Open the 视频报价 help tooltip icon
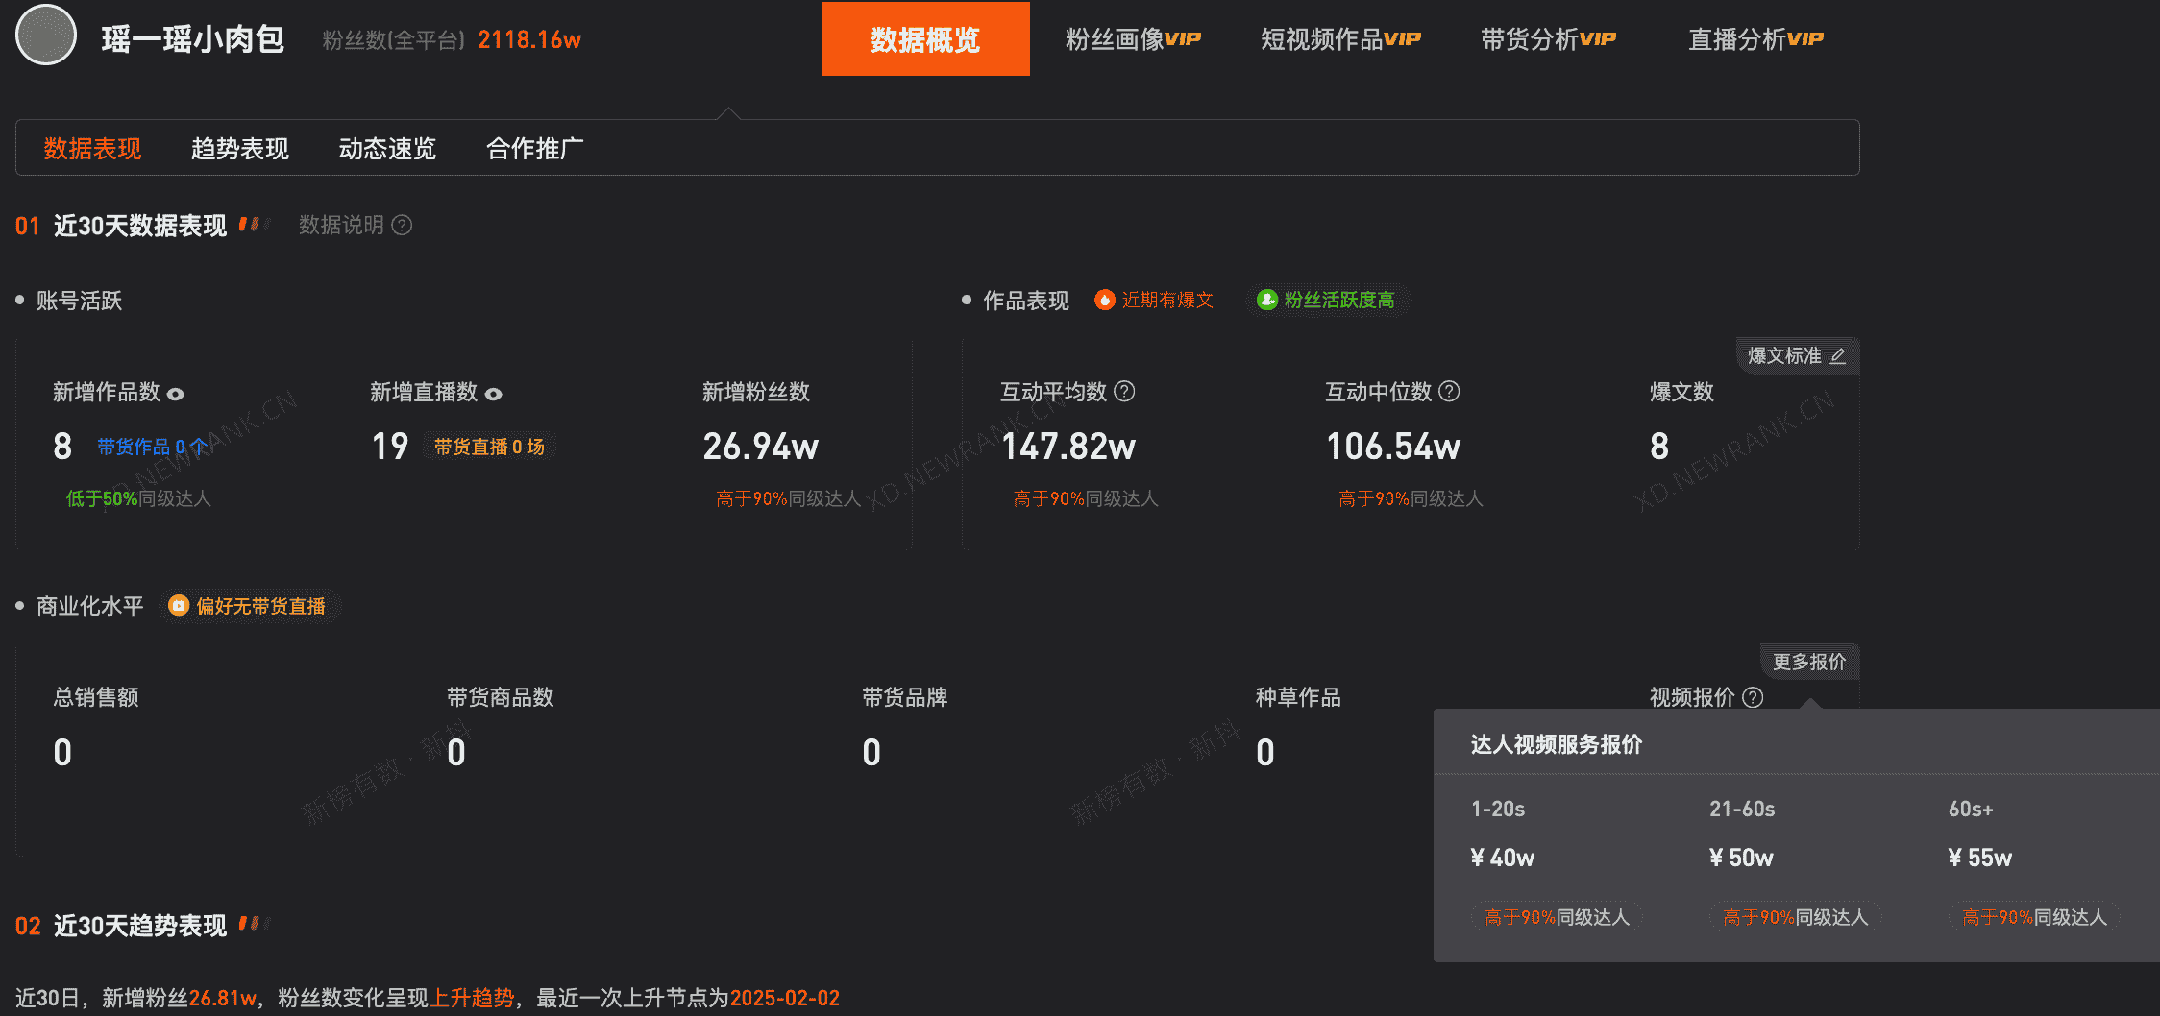This screenshot has width=2160, height=1016. (x=1754, y=698)
